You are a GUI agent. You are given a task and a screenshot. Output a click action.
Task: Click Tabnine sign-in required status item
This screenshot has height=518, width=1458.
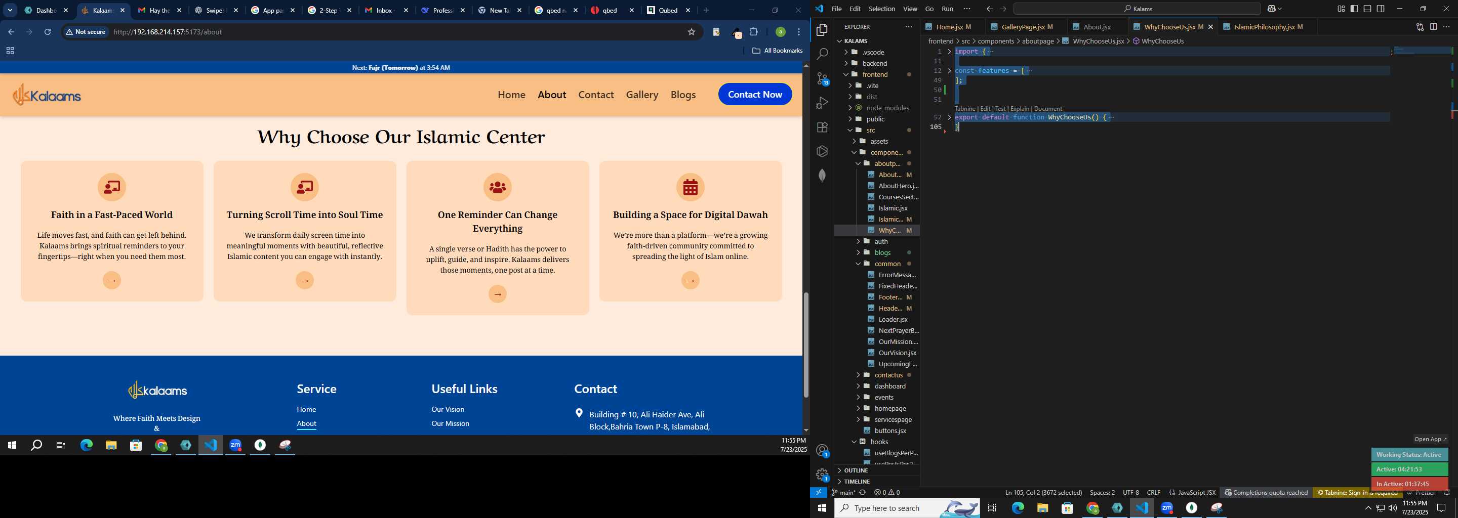pyautogui.click(x=1357, y=493)
